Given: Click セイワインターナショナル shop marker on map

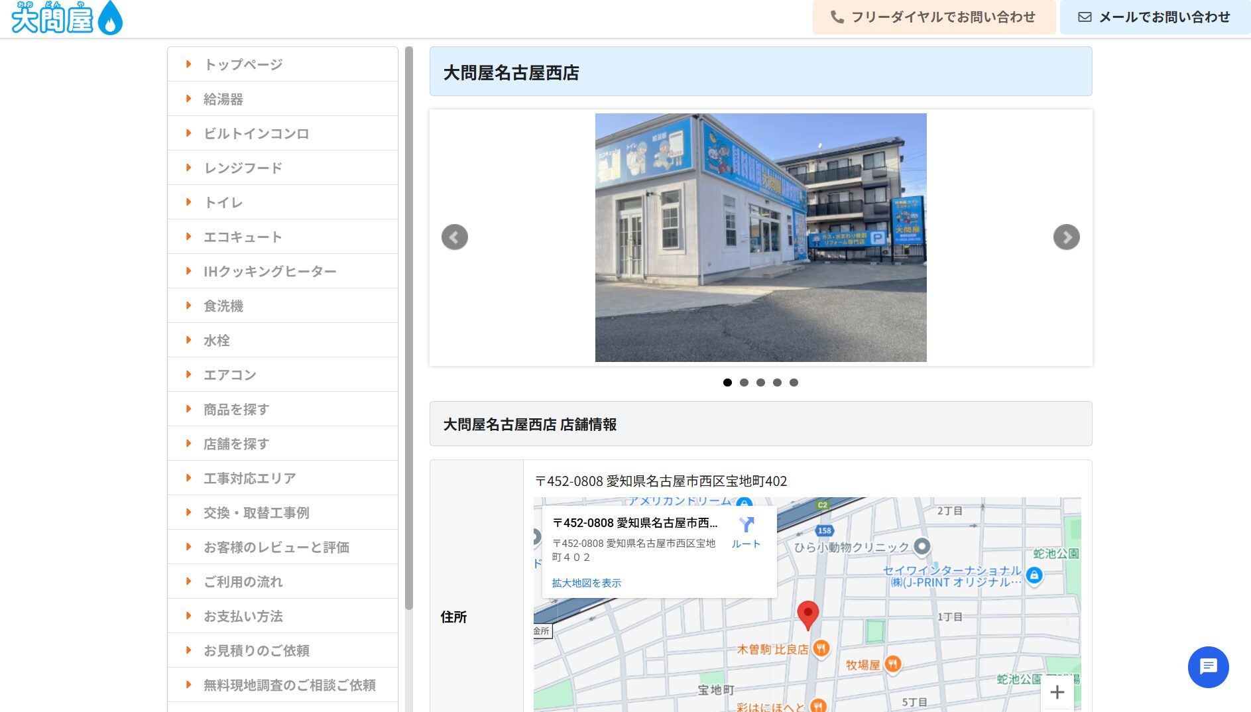Looking at the screenshot, I should 1034,575.
